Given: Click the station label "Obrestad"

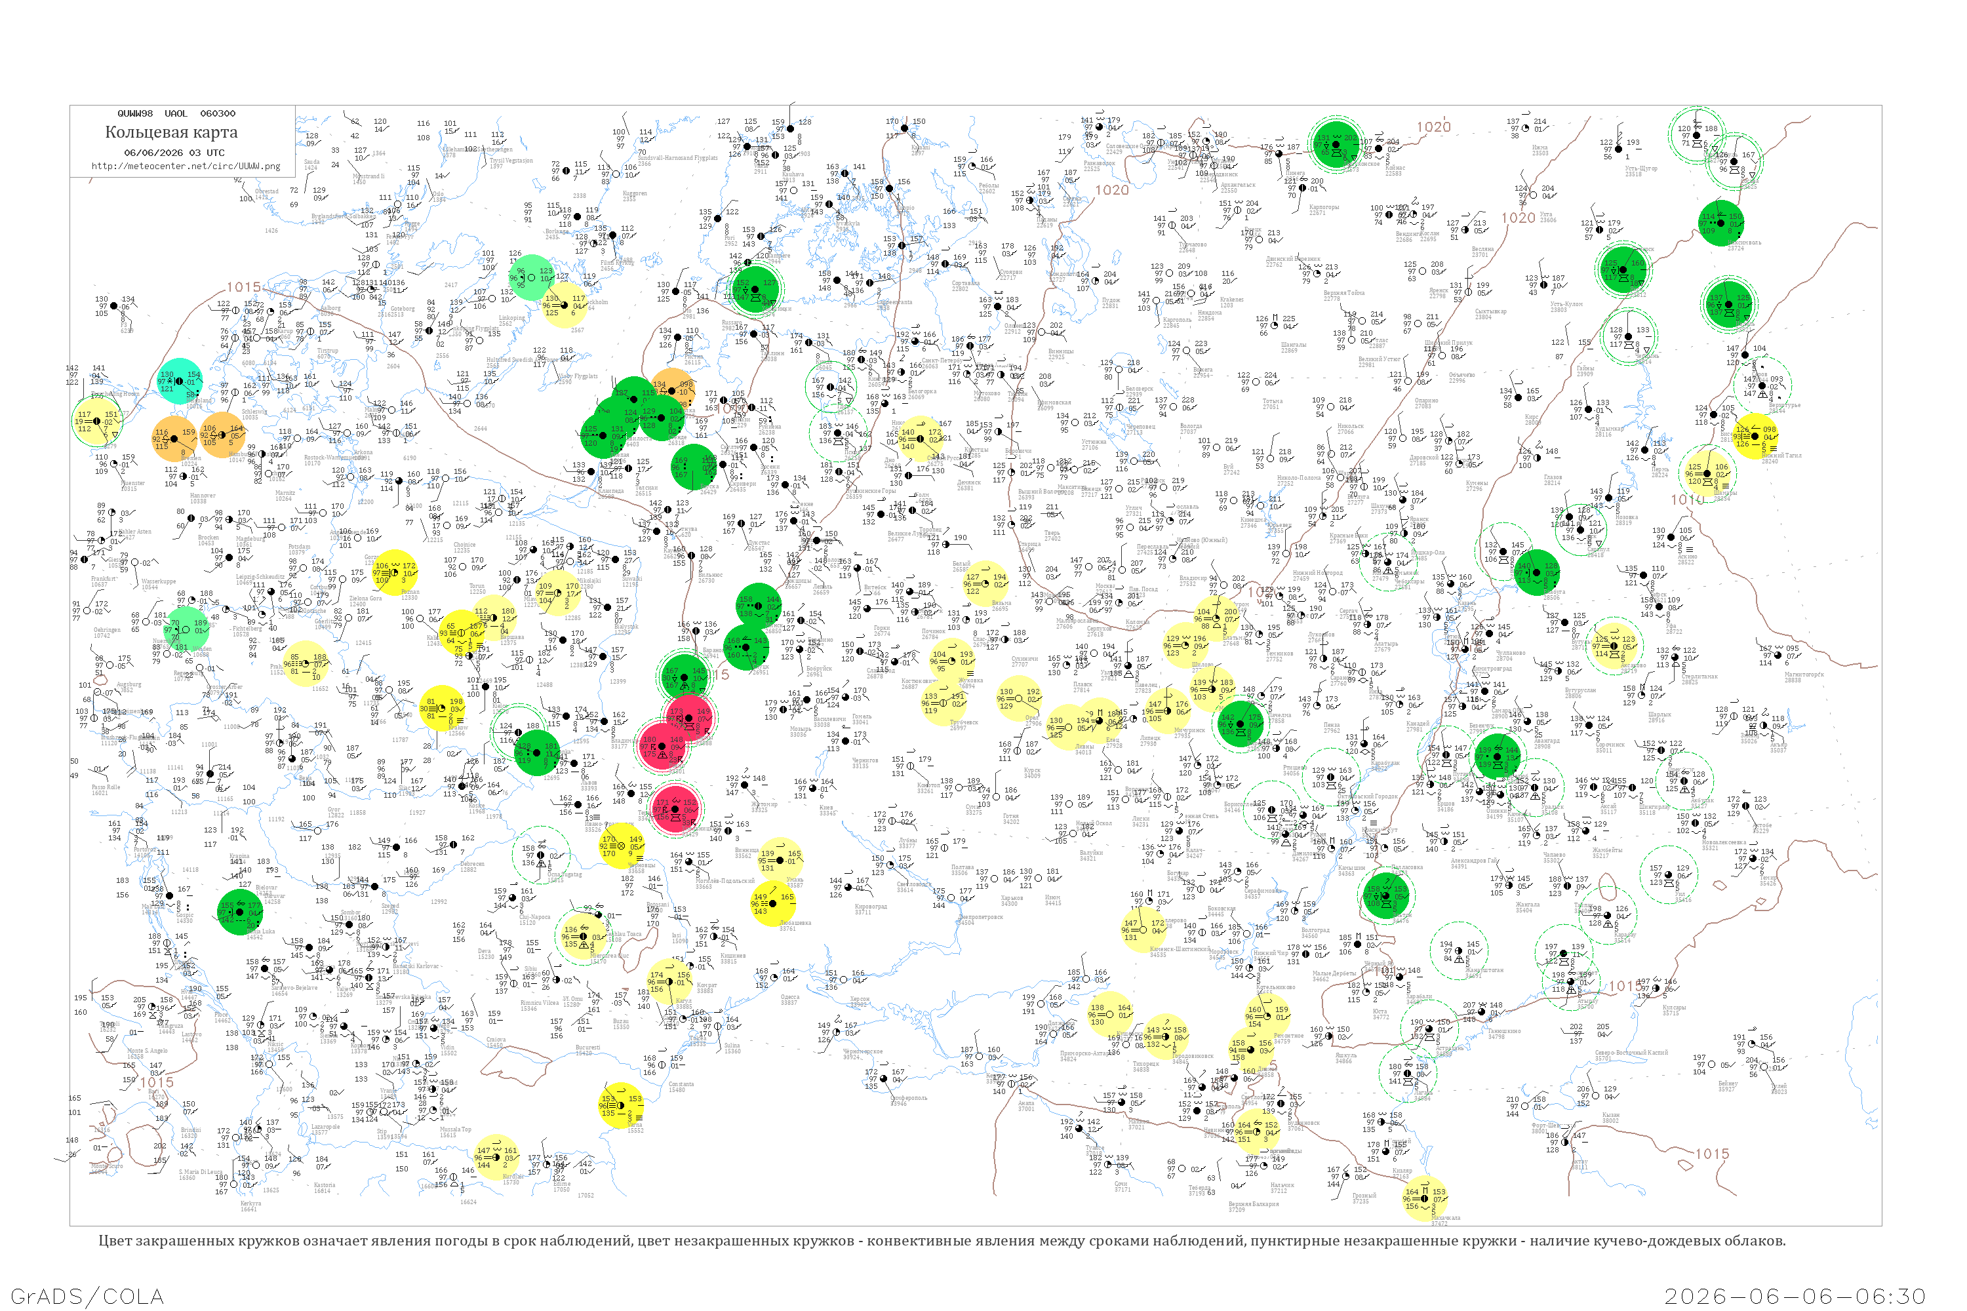Looking at the screenshot, I should pos(267,192).
